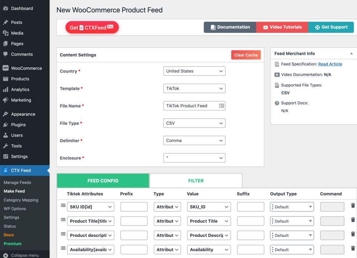Click the Clear Cache button

(246, 55)
